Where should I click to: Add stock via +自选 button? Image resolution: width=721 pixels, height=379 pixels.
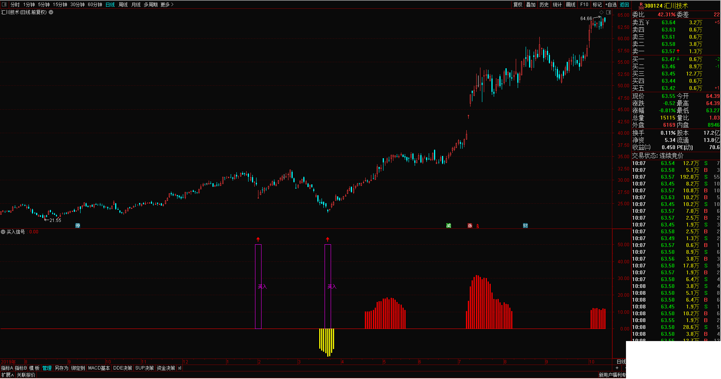(611, 5)
